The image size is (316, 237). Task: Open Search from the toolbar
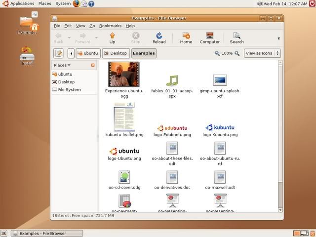point(237,36)
